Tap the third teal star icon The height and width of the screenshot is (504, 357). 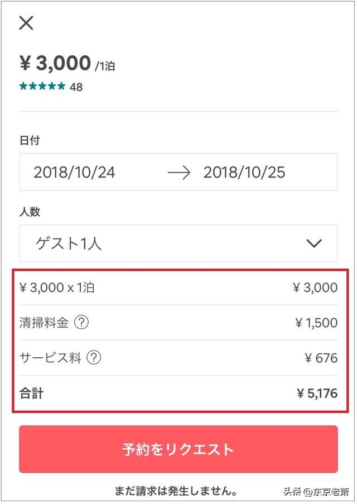tap(43, 87)
